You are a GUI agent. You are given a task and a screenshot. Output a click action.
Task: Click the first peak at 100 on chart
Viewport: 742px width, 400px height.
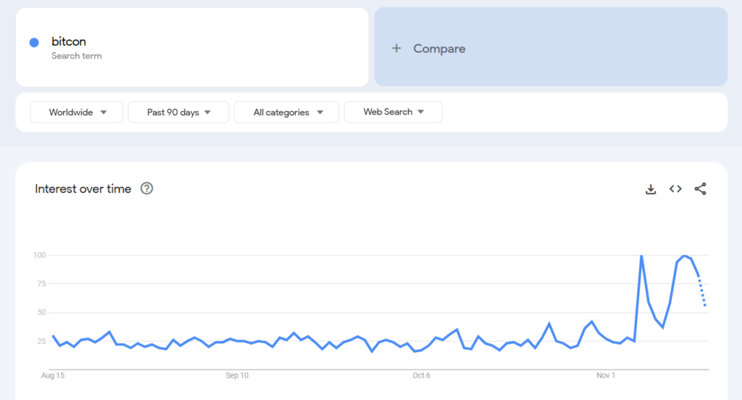click(x=641, y=256)
